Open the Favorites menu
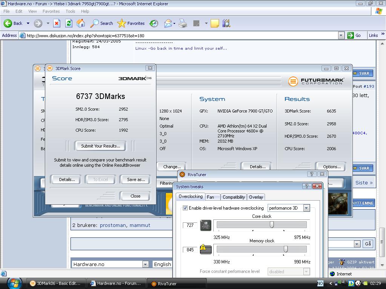The width and height of the screenshot is (386, 289). point(51,11)
